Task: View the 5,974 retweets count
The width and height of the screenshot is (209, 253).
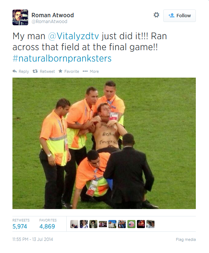Action: 20,226
